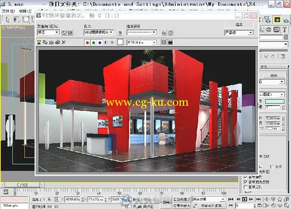Enable the Affect specular checkbox
This screenshot has height=209, width=291.
click(x=246, y=182)
